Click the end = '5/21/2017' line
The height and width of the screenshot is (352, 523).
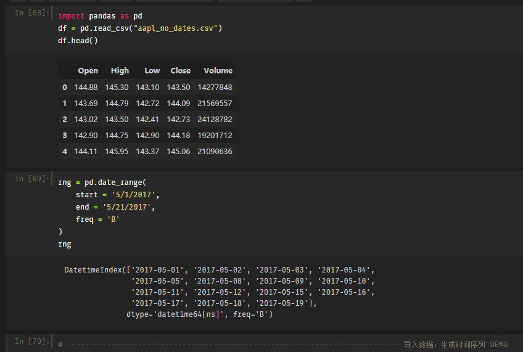point(115,207)
